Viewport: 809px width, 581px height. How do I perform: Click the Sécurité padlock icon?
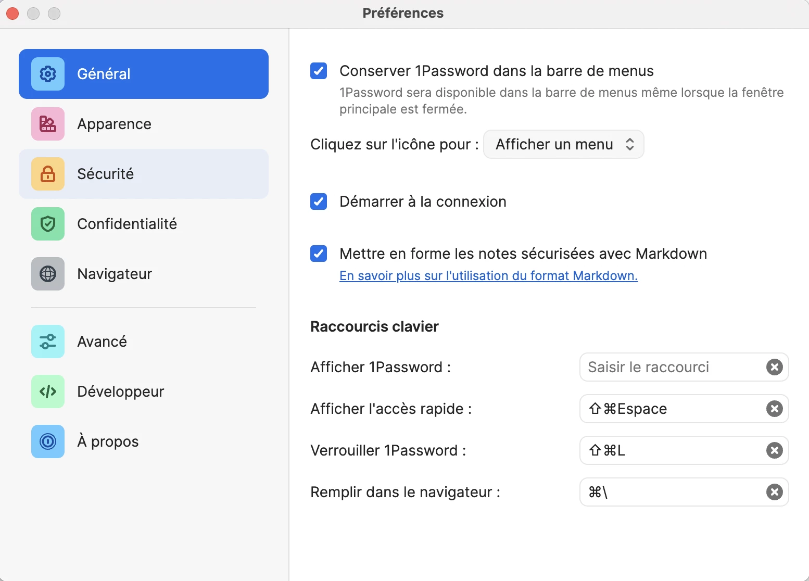pyautogui.click(x=48, y=174)
